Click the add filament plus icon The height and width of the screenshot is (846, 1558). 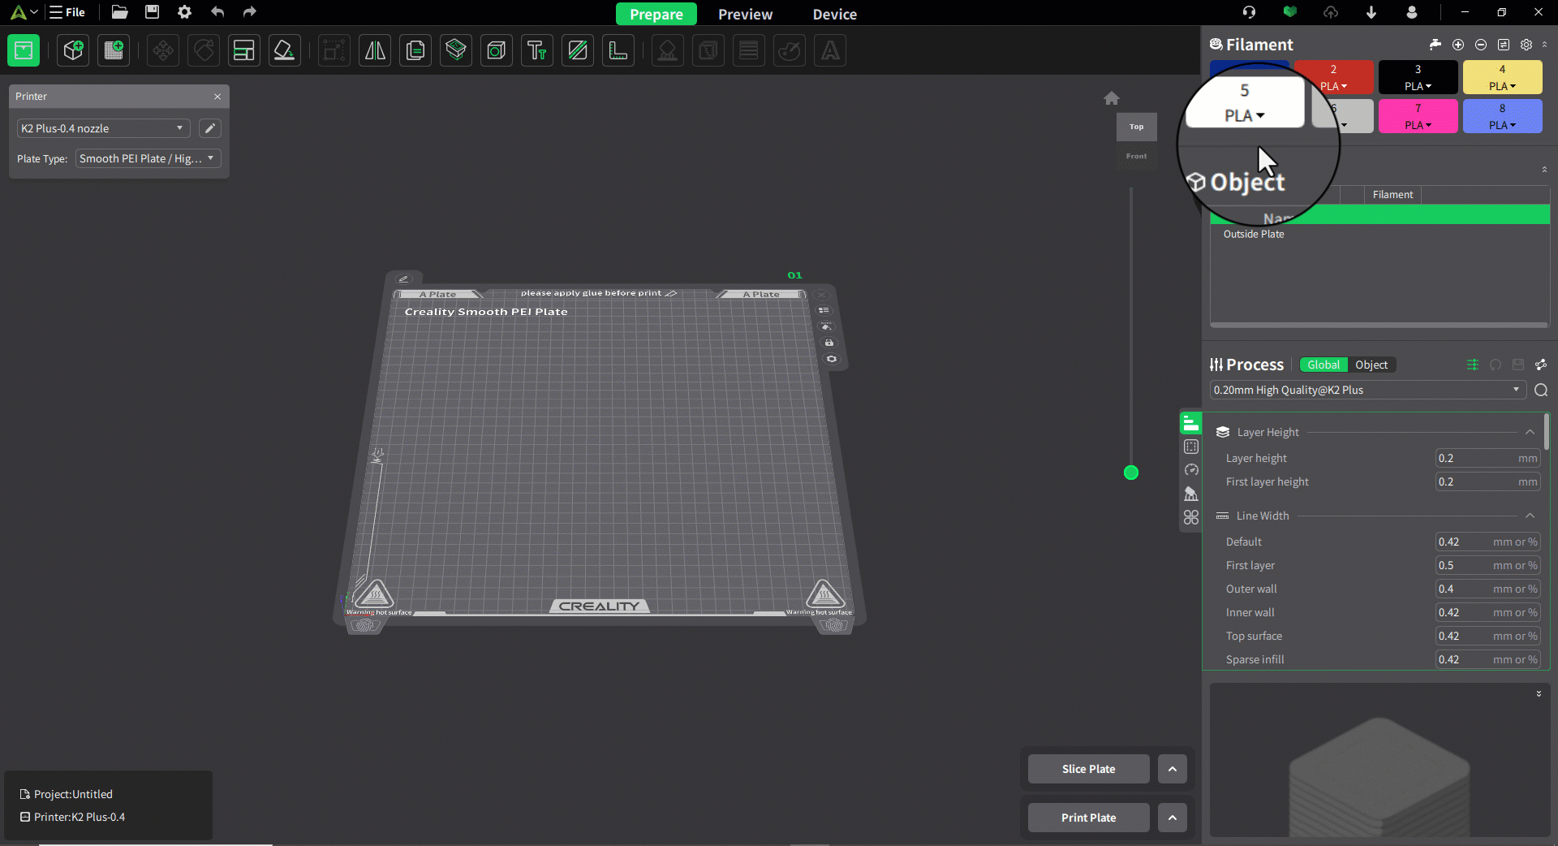(1458, 45)
